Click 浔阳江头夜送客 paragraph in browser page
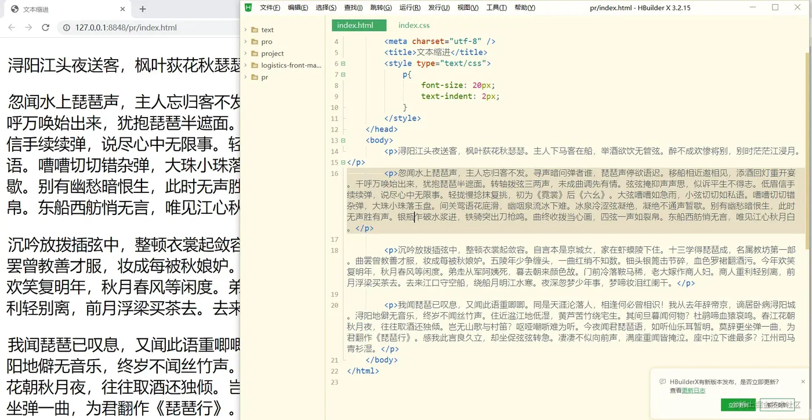The width and height of the screenshot is (812, 420). click(x=124, y=65)
